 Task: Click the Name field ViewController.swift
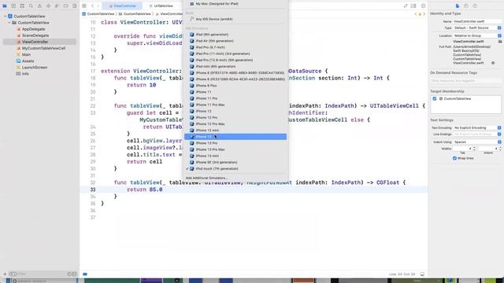click(477, 21)
